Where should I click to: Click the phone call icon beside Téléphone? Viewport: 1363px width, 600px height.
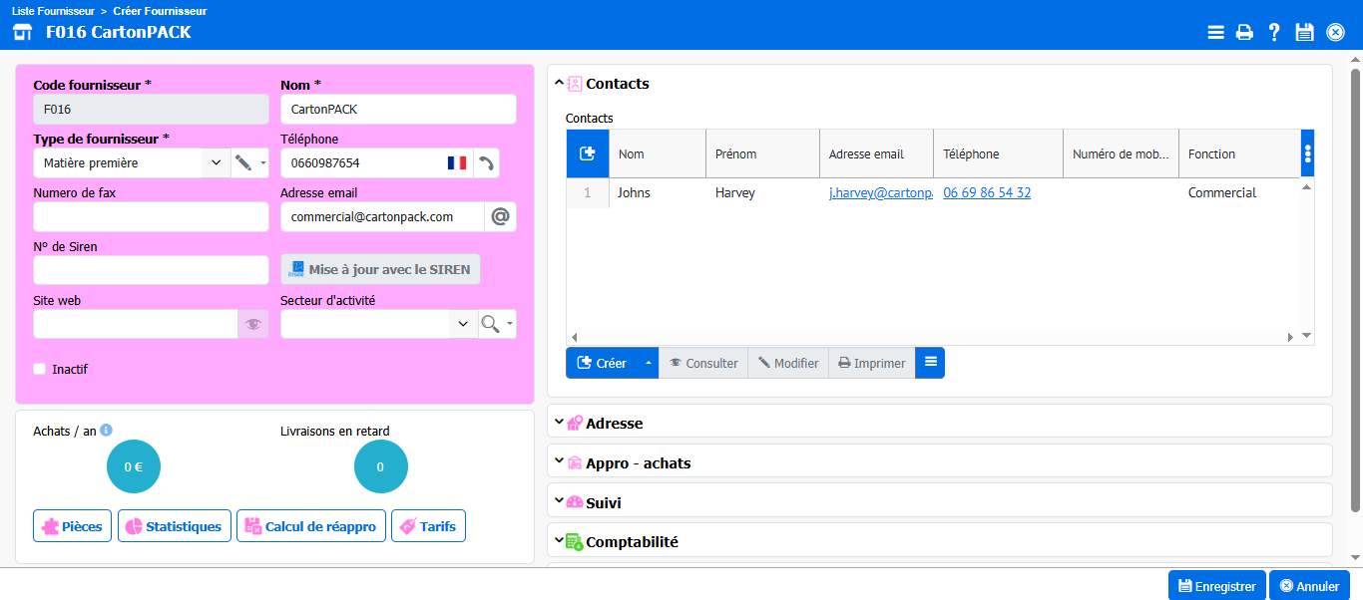coord(486,163)
